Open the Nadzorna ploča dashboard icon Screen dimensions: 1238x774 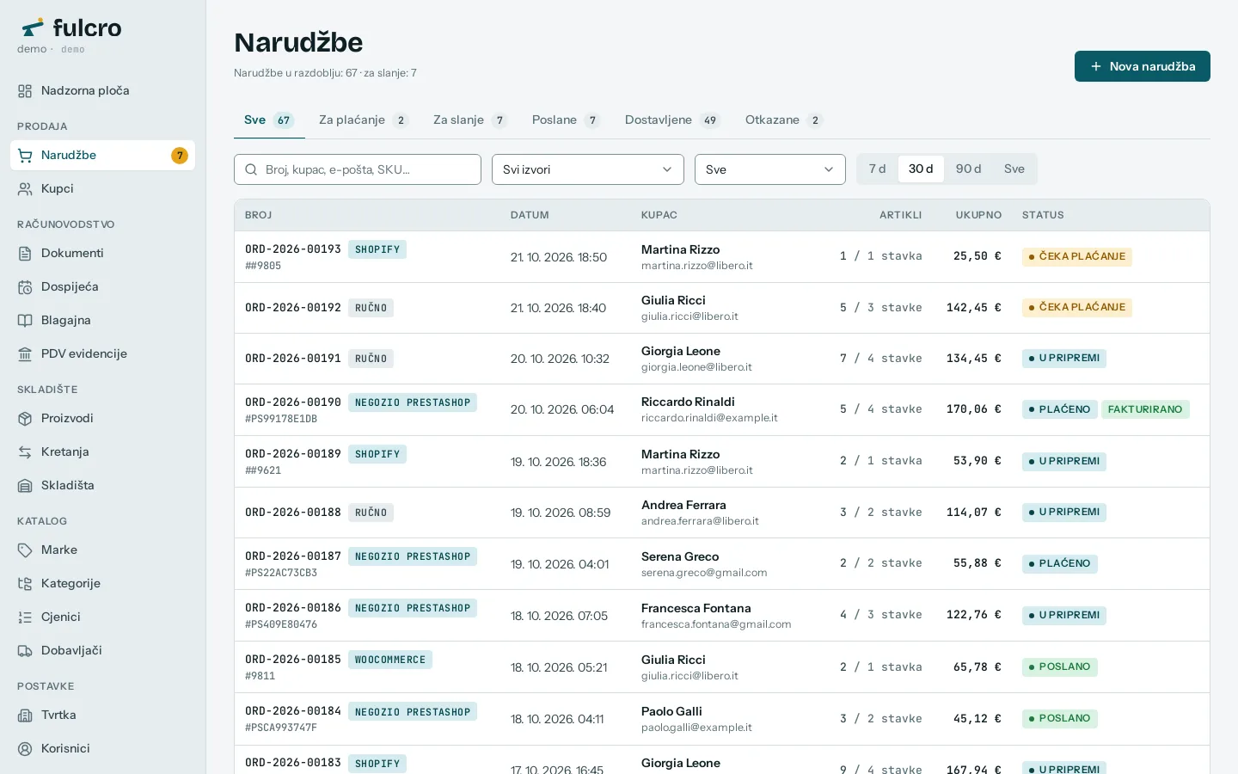point(25,91)
